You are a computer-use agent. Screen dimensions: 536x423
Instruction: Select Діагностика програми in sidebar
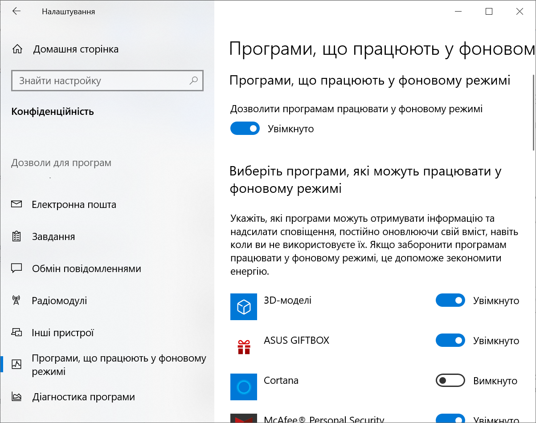[83, 397]
